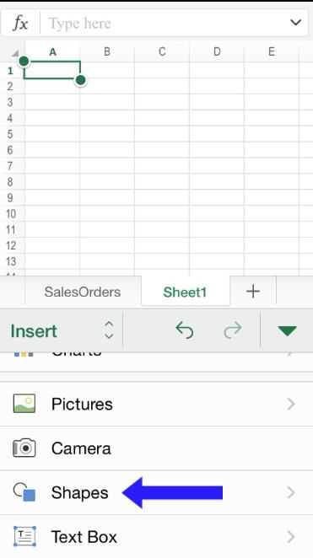Click the fx function icon
313x558 pixels.
(20, 24)
